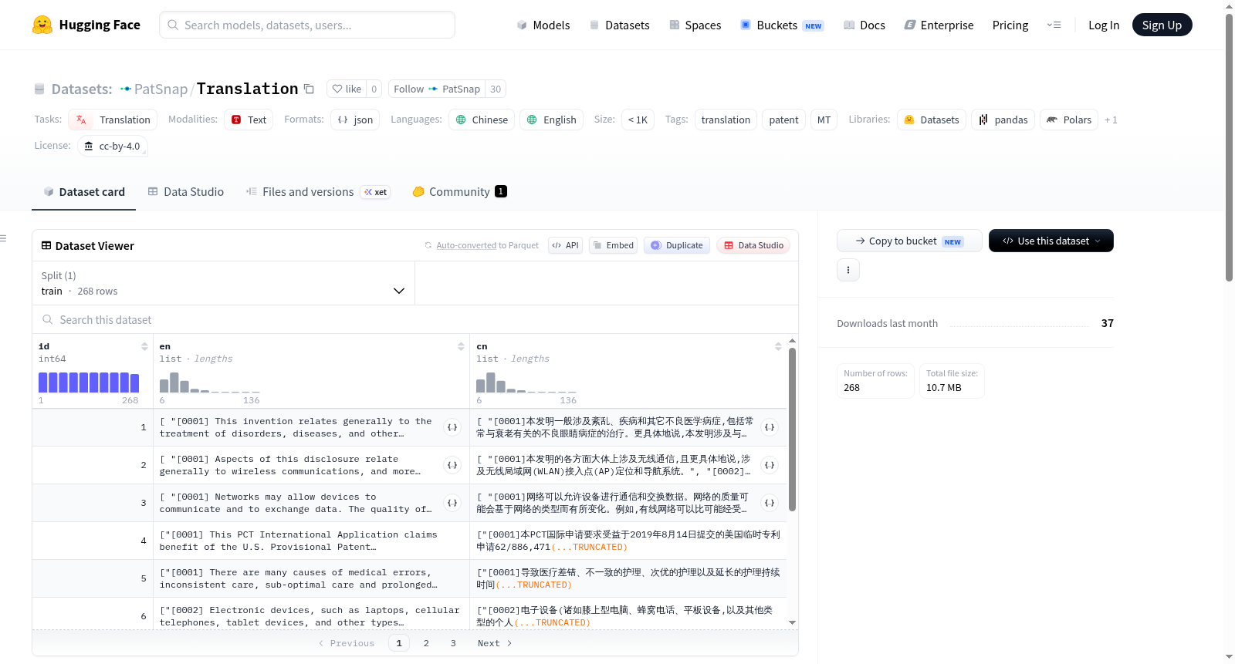The image size is (1235, 664).
Task: Click the patent tag
Action: (x=783, y=120)
